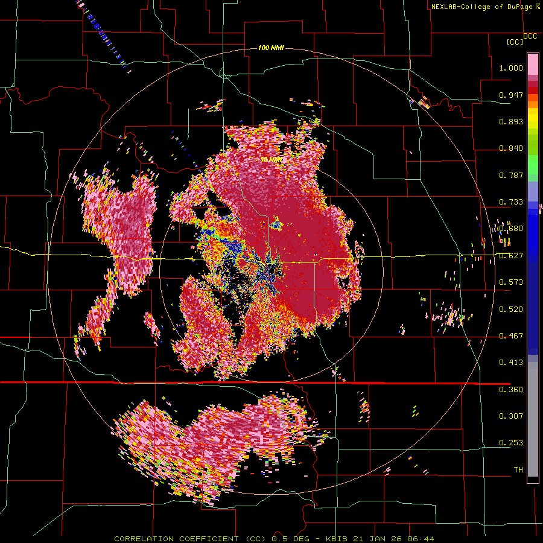Image resolution: width=543 pixels, height=543 pixels.
Task: Click the 0.360 legend value
Action: point(511,390)
